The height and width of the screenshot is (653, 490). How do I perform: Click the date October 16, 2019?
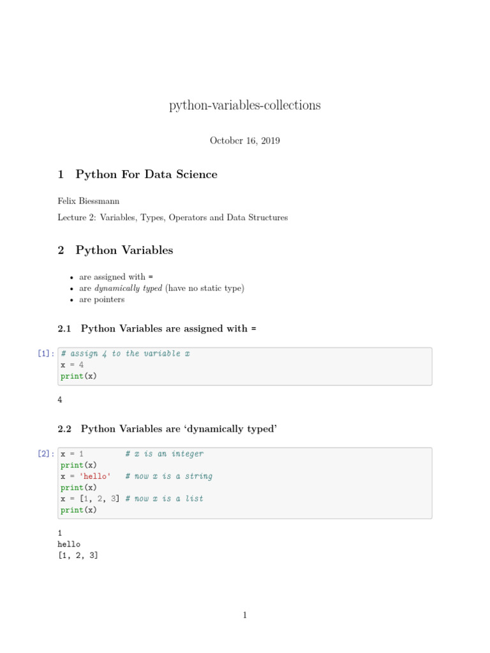point(244,141)
